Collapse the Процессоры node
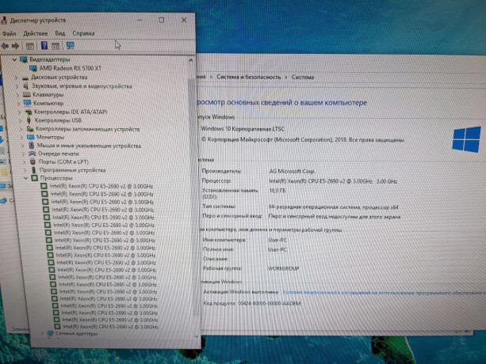This screenshot has width=486, height=364. (26, 178)
